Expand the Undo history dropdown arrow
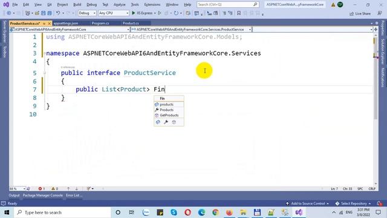This screenshot has width=387, height=218. [63, 13]
